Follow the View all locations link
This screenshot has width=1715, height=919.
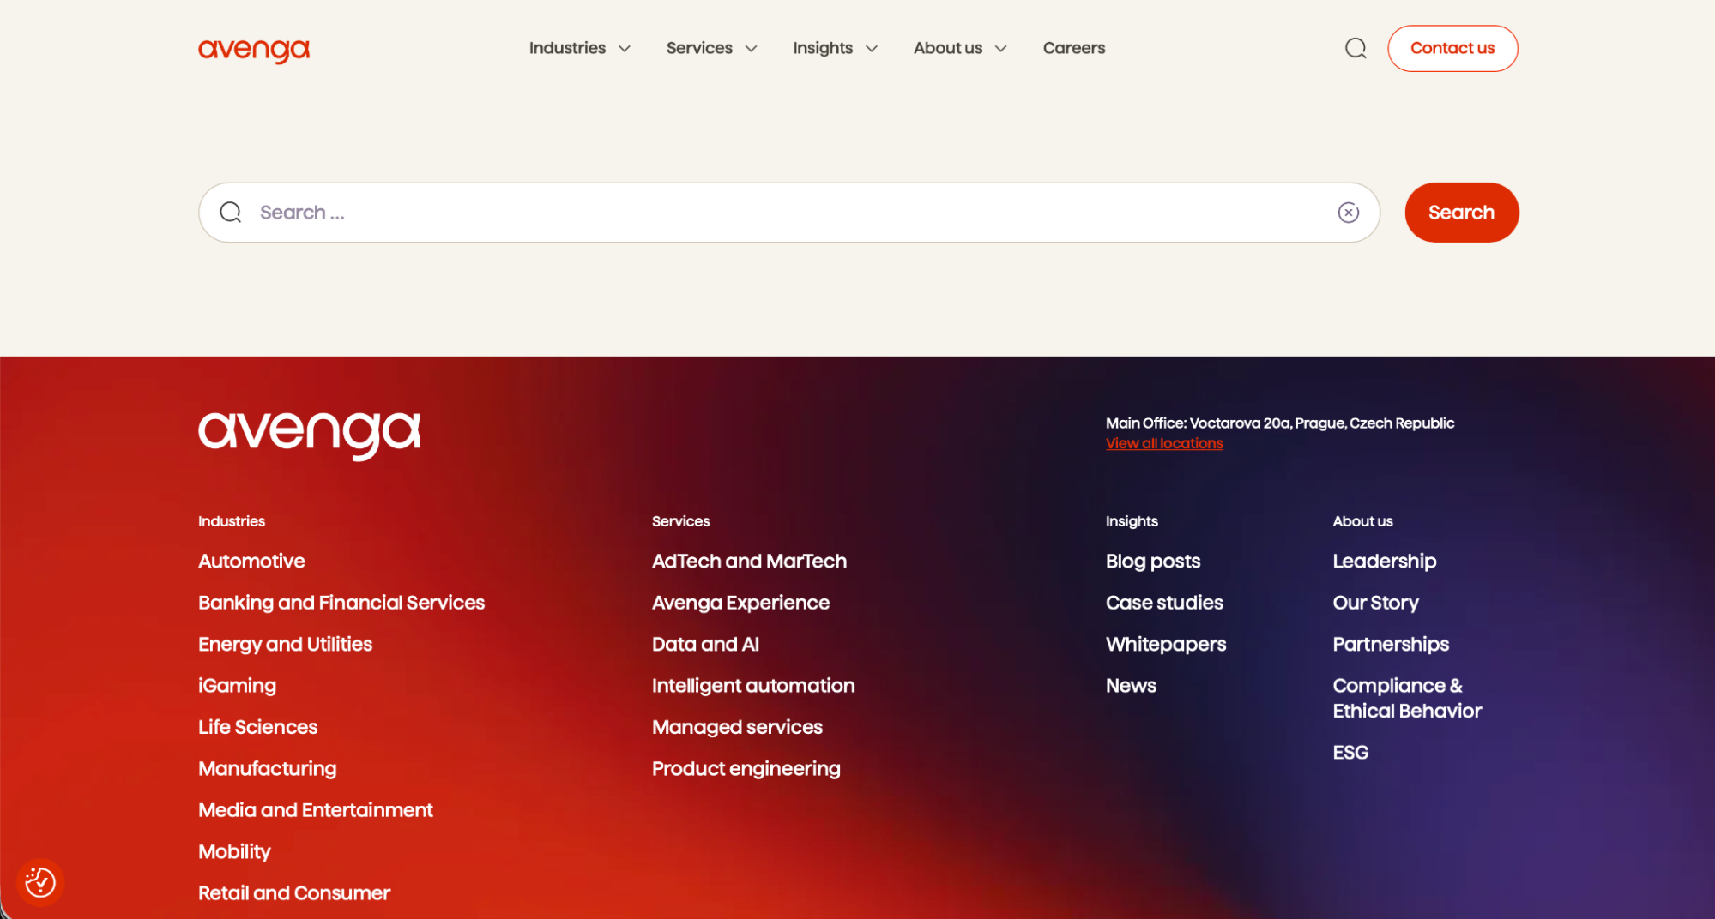[x=1163, y=443]
